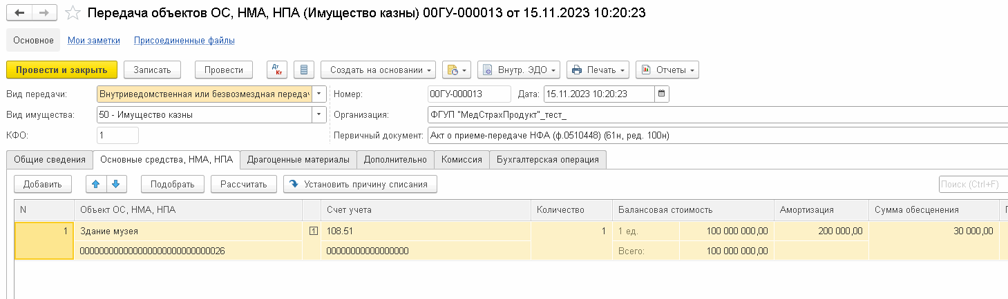Screen dimensions: 1008x299
Task: Switch to the Общие сведения tab
Action: point(49,159)
